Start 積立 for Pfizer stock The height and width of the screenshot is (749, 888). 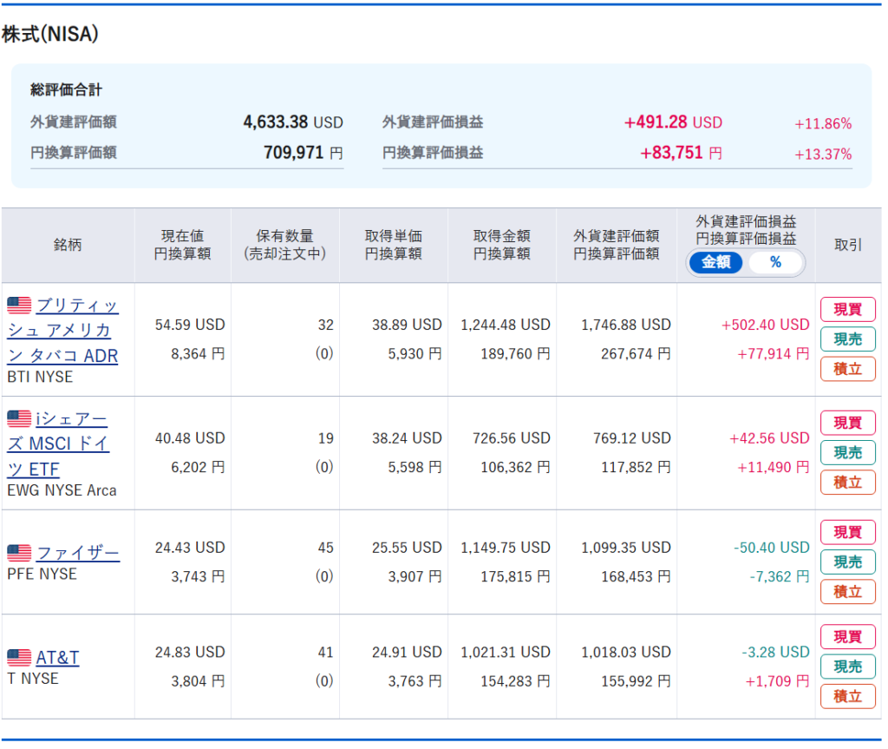click(847, 592)
